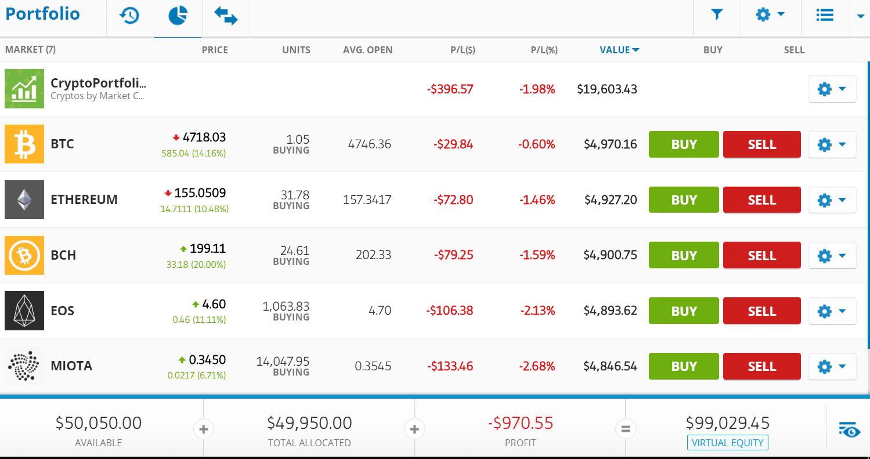Screen dimensions: 870x459
Task: Click the MIOTA dotted logo icon
Action: pyautogui.click(x=24, y=366)
